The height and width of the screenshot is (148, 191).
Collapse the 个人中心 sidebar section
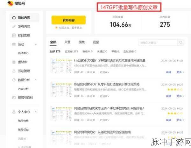click(x=36, y=112)
